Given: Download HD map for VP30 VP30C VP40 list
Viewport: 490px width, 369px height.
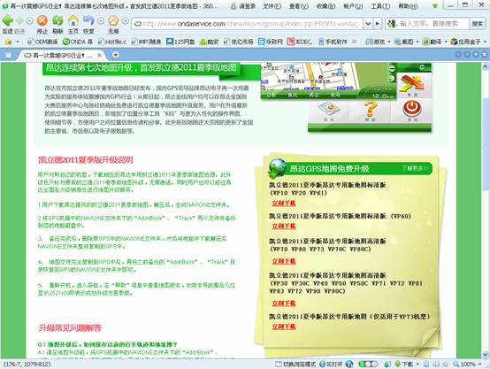Looking at the screenshot, I should [x=284, y=303].
